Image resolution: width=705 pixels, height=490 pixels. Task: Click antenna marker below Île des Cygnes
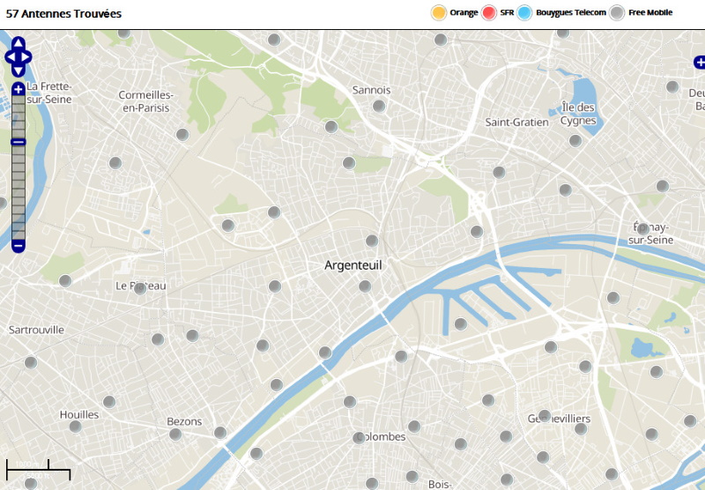(575, 140)
